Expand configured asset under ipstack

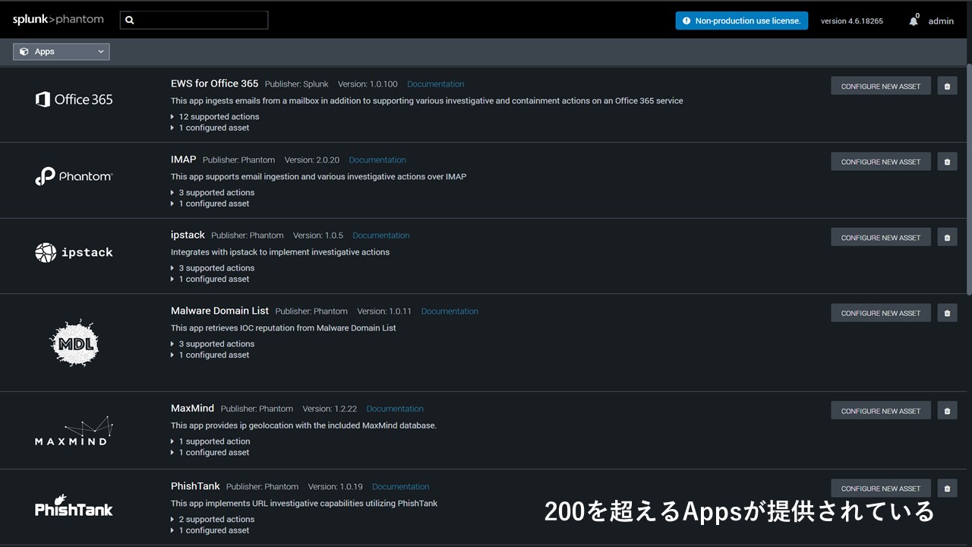(x=210, y=279)
